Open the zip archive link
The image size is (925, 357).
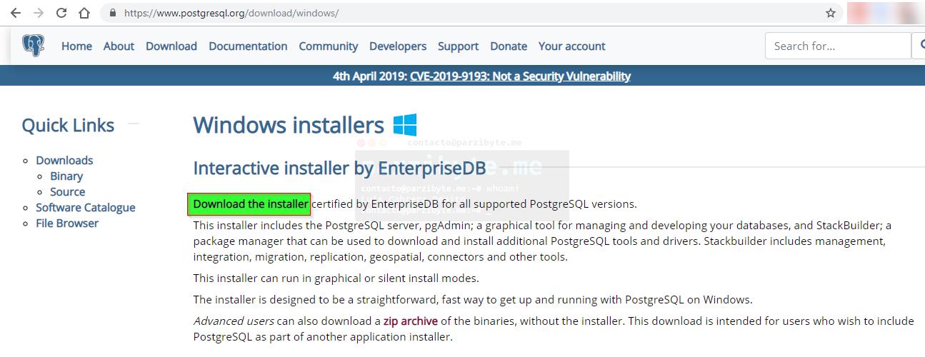click(410, 321)
